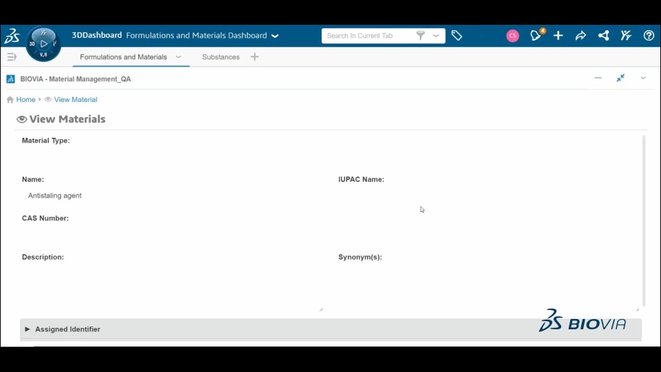Click the plus Add icon in the top bar
The width and height of the screenshot is (661, 372).
(x=558, y=36)
